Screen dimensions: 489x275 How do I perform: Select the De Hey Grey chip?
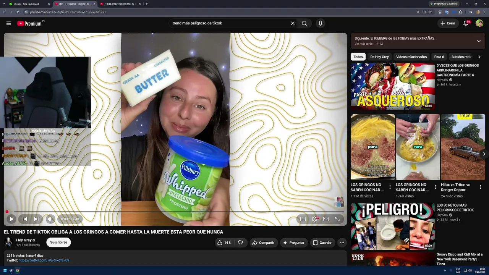pyautogui.click(x=379, y=57)
